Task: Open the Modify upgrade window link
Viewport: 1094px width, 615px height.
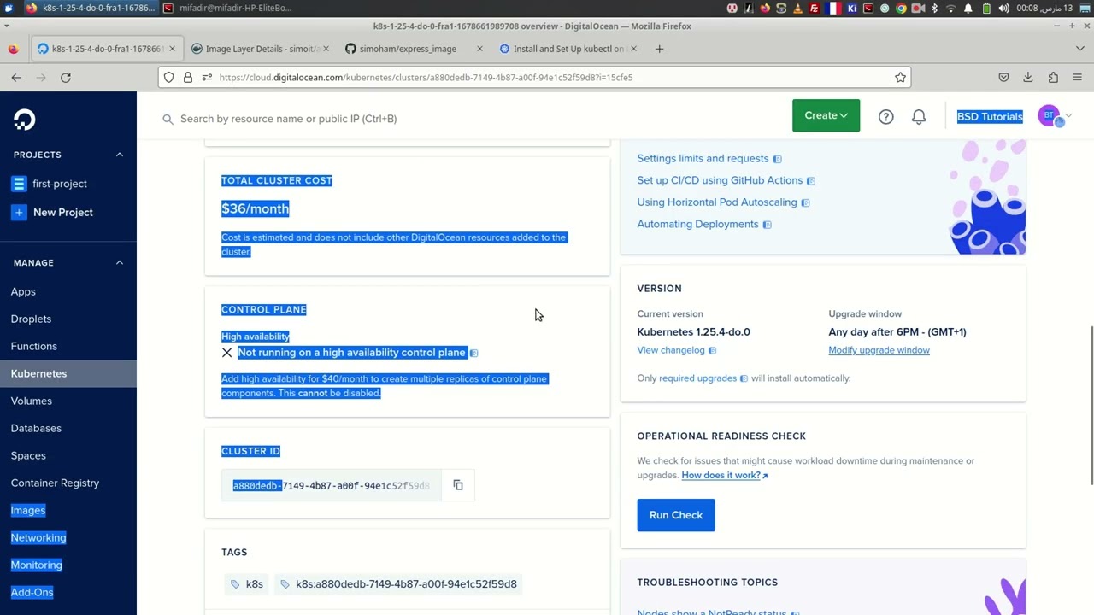Action: click(879, 350)
